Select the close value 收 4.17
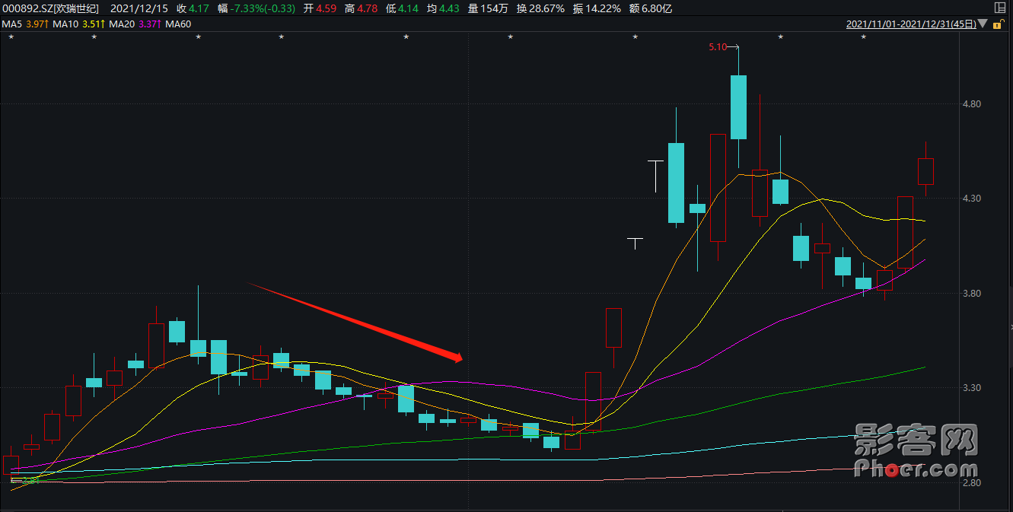Screen dimensions: 1013x512 click(x=193, y=8)
